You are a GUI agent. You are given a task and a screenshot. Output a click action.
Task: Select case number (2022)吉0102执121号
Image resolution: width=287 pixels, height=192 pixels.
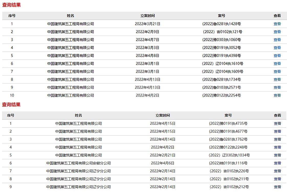click(x=222, y=32)
